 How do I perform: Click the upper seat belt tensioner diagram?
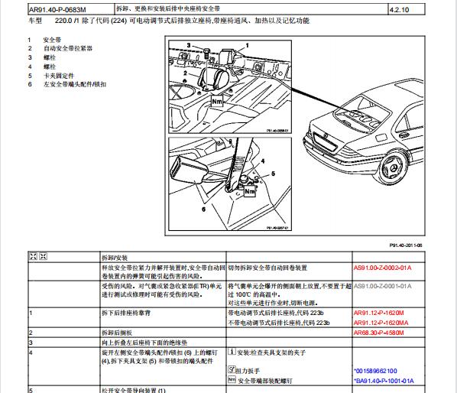point(230,87)
